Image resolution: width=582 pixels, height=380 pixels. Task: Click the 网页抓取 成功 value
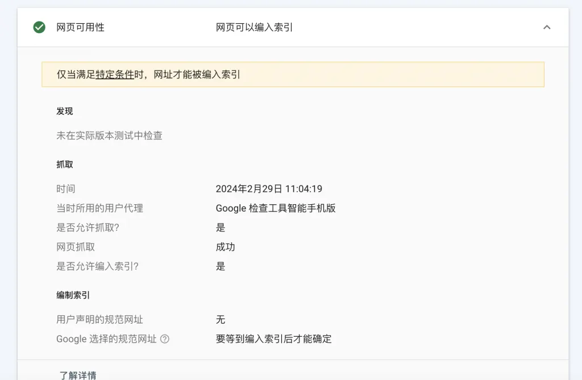pos(225,247)
